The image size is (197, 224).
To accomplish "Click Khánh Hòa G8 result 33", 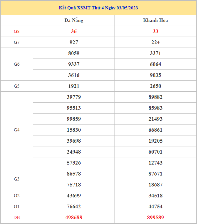I will (155, 31).
